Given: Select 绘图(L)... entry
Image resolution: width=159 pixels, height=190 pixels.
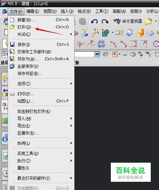Looking at the screenshot, I should click(x=41, y=101).
